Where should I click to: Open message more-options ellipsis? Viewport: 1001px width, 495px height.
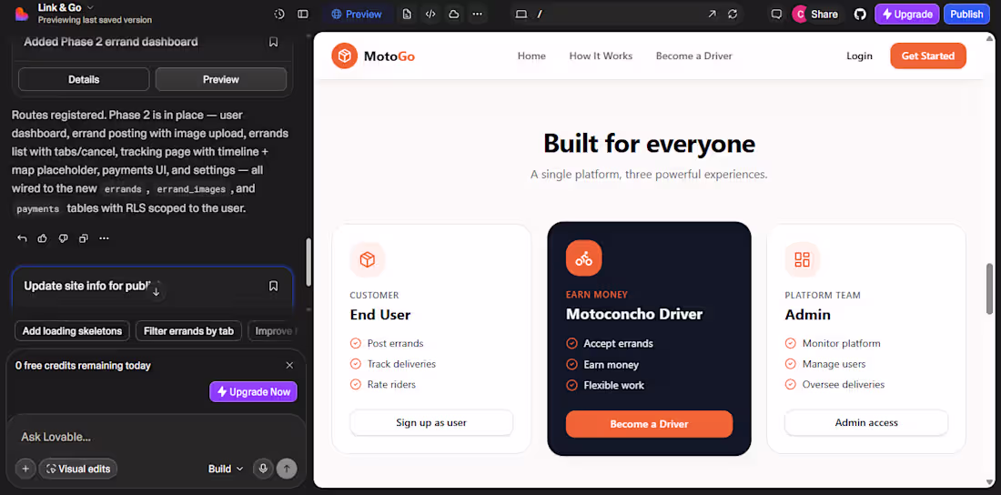point(104,238)
